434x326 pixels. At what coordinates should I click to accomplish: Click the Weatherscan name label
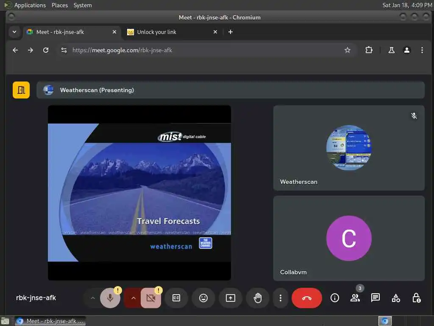[299, 182]
